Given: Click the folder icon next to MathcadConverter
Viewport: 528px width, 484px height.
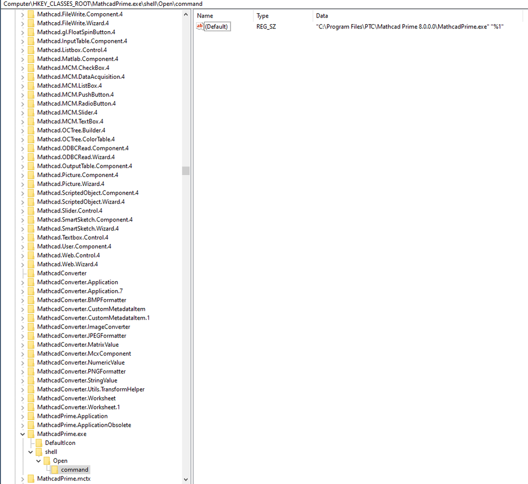Looking at the screenshot, I should (31, 273).
